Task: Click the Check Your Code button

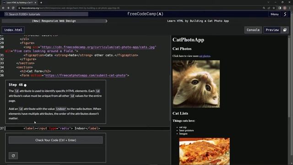Action: click(x=56, y=140)
